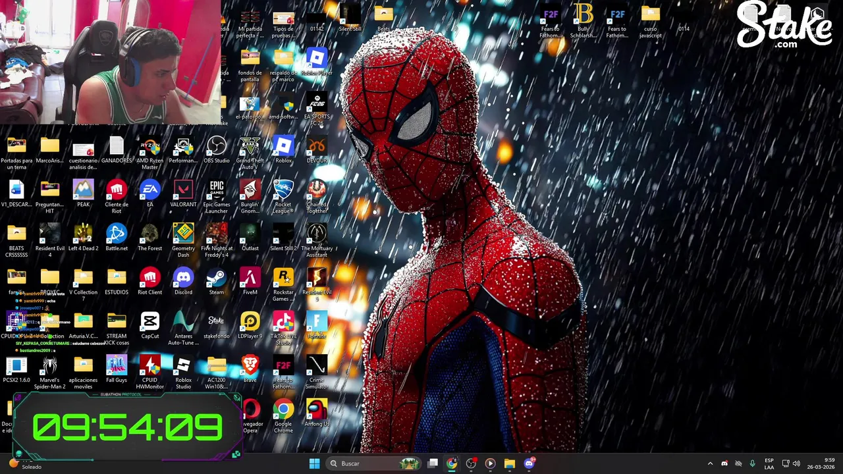Open Discord from the taskbar

529,463
